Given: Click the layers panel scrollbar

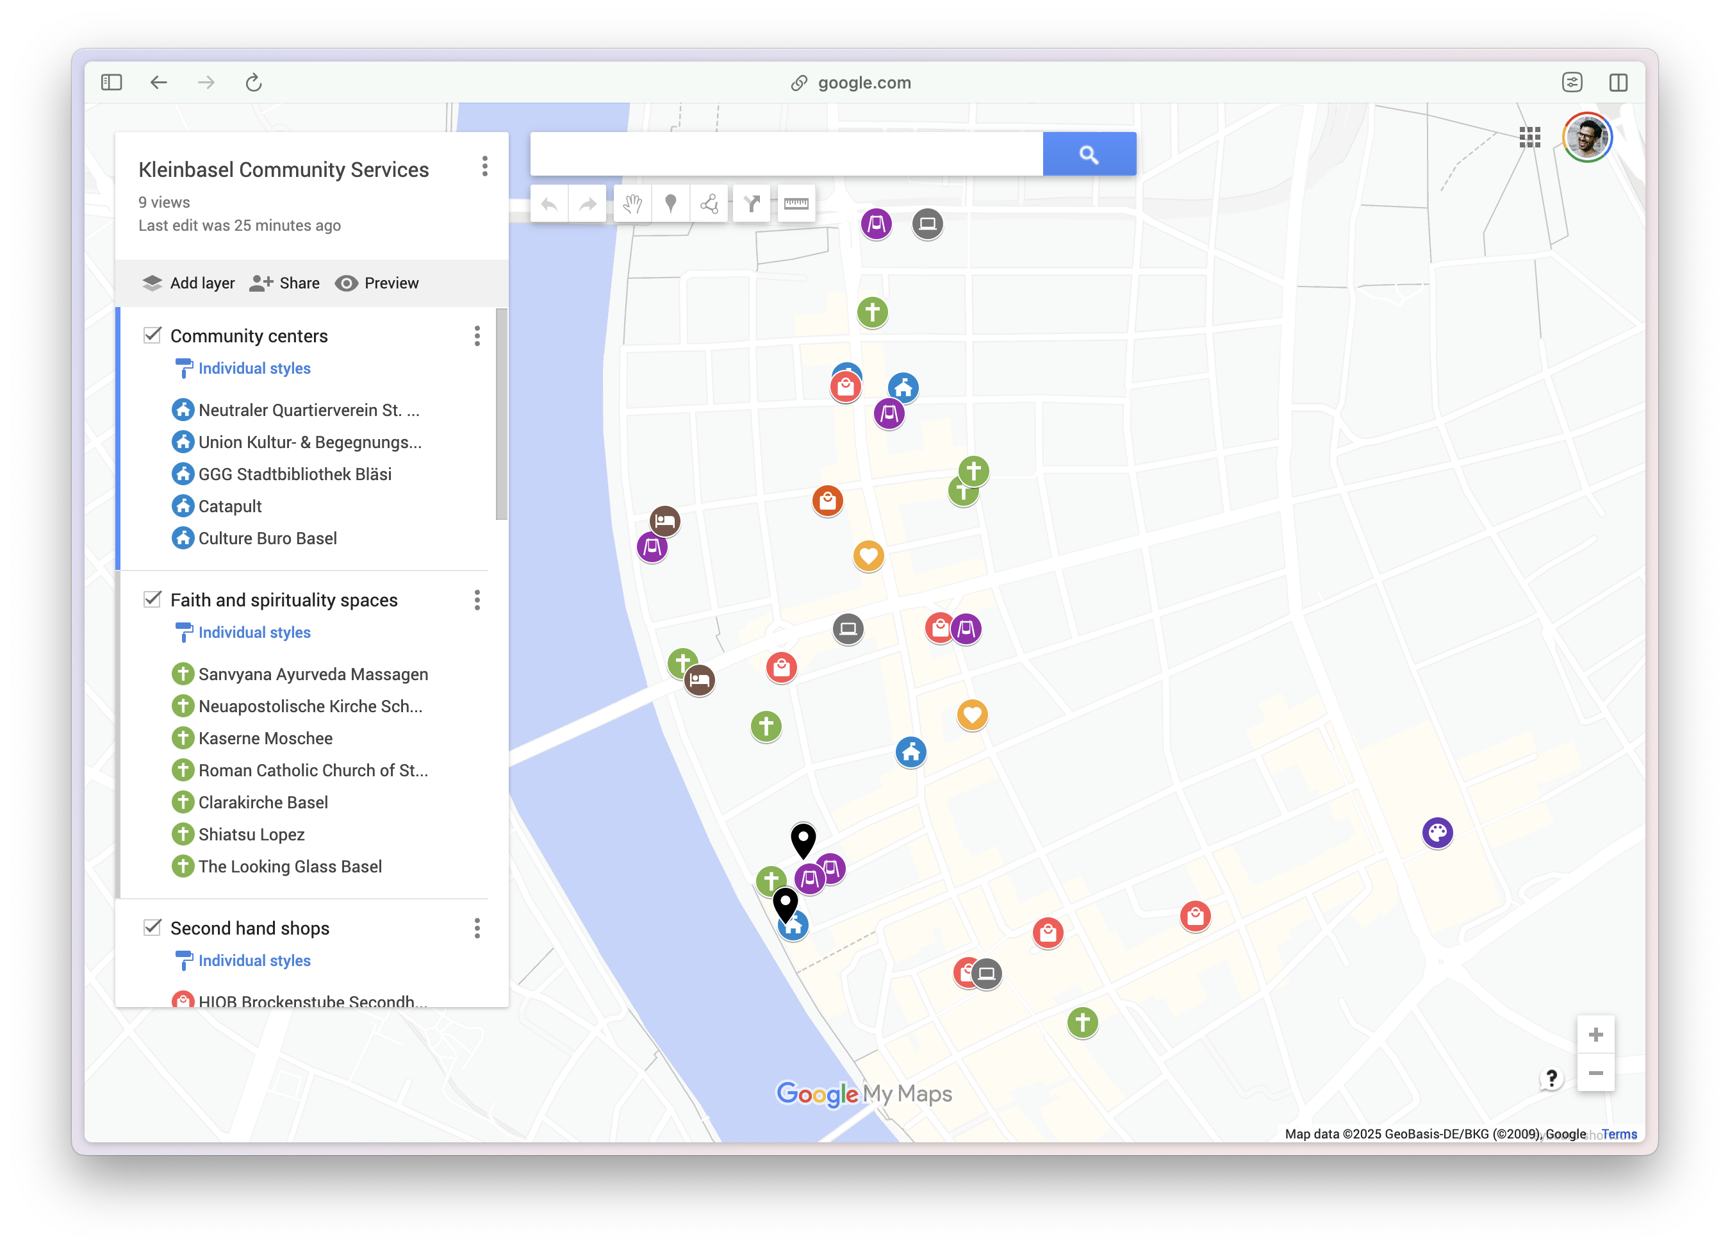Looking at the screenshot, I should click(501, 414).
